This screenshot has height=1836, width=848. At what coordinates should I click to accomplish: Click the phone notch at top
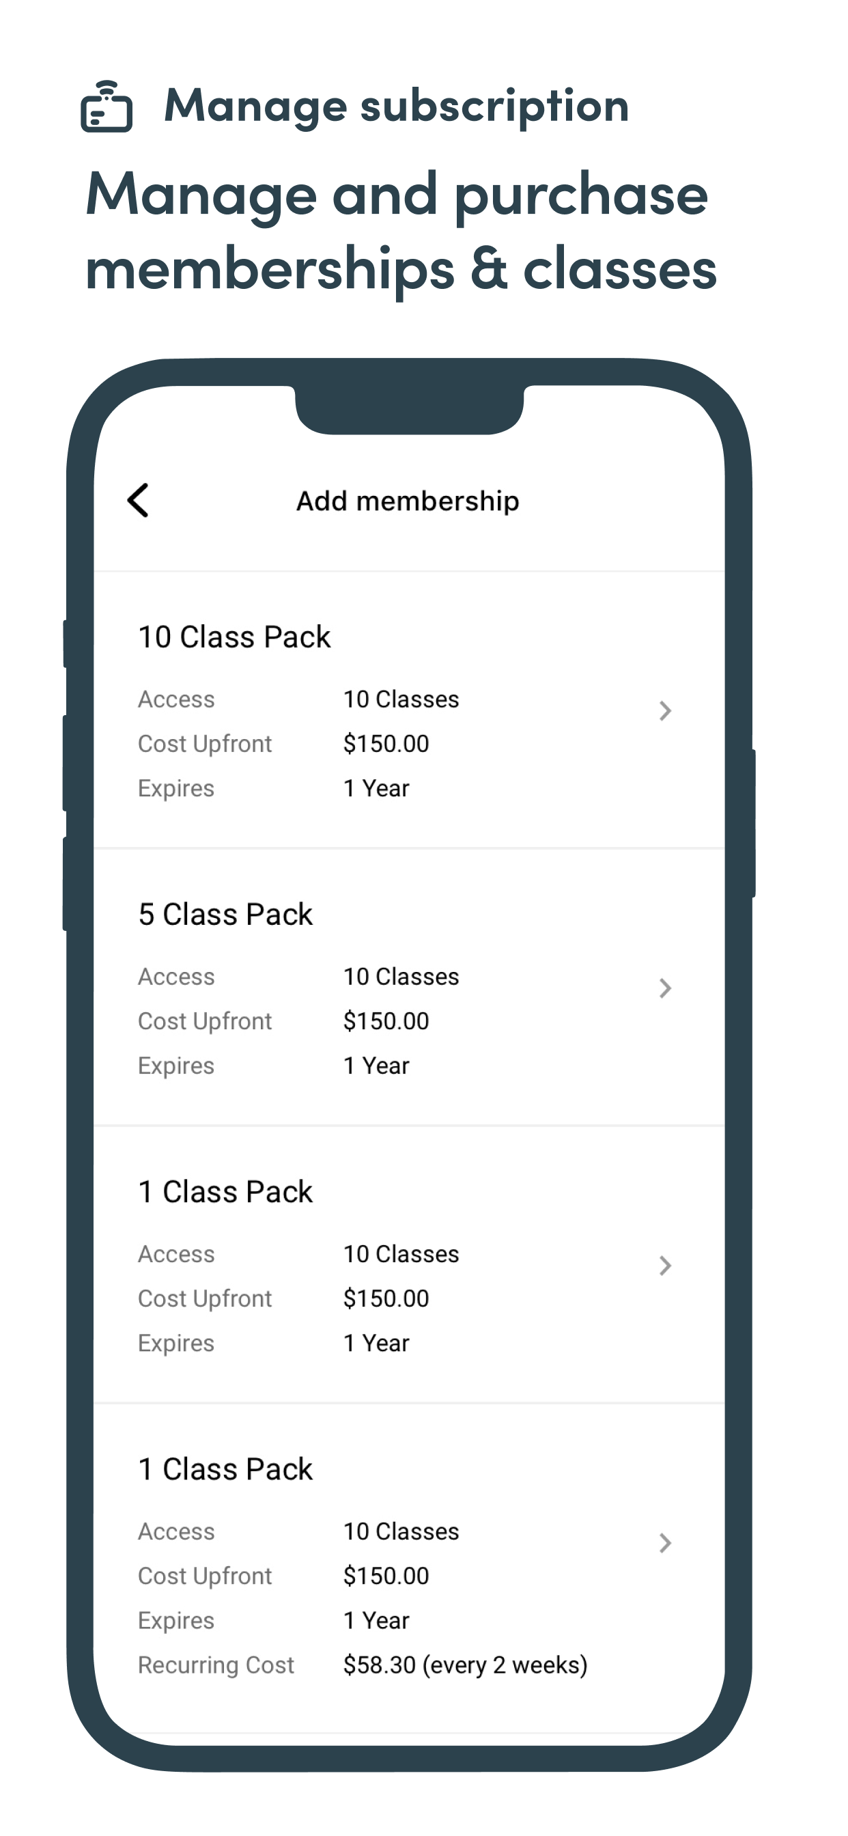[x=410, y=409]
